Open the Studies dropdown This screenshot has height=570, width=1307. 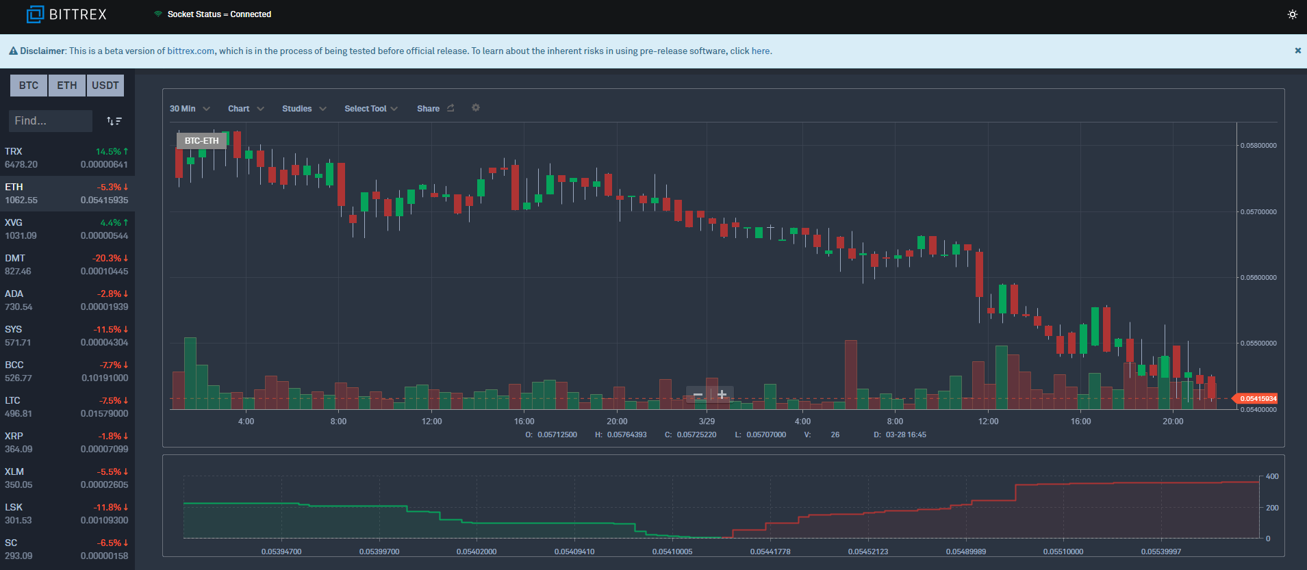pos(304,109)
